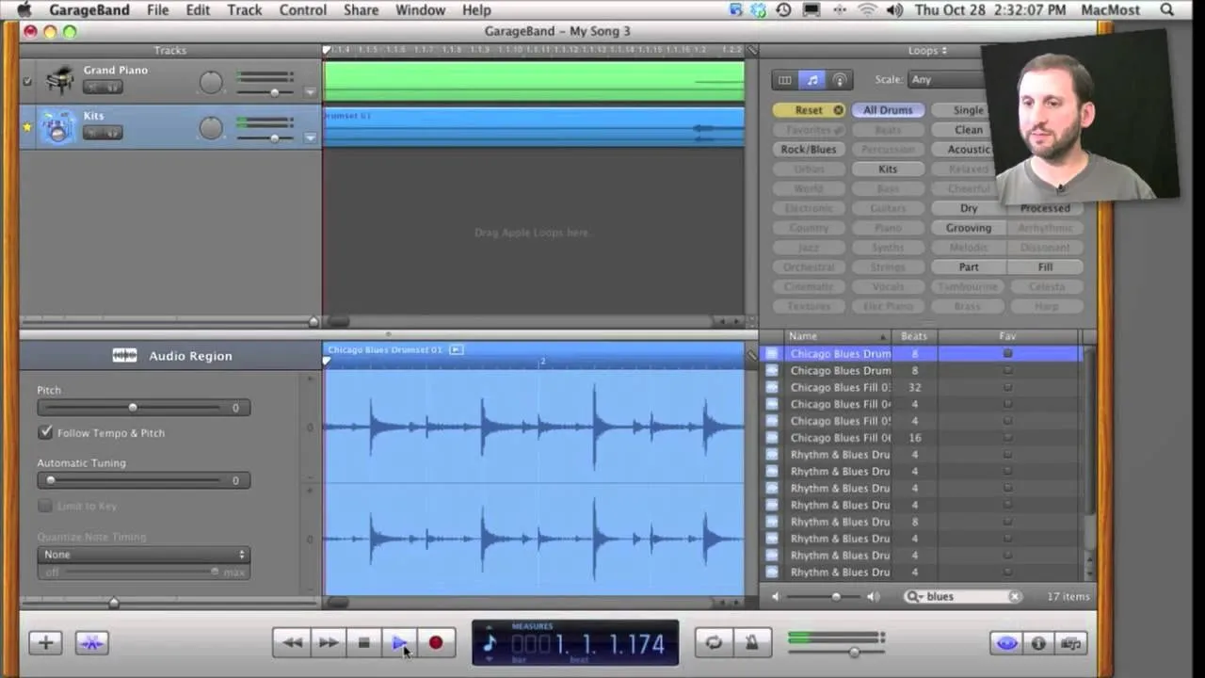This screenshot has width=1205, height=678.
Task: Open the Loops view popup header
Action: click(927, 50)
